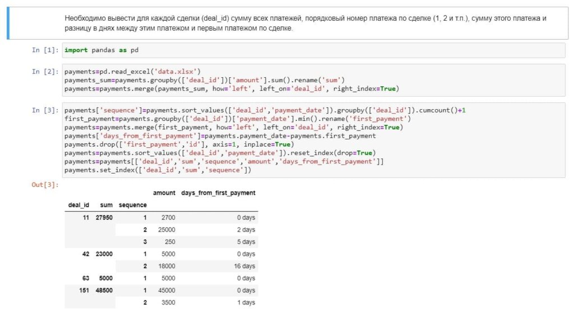Select the In [2] prompt label
The width and height of the screenshot is (574, 319).
(x=45, y=72)
